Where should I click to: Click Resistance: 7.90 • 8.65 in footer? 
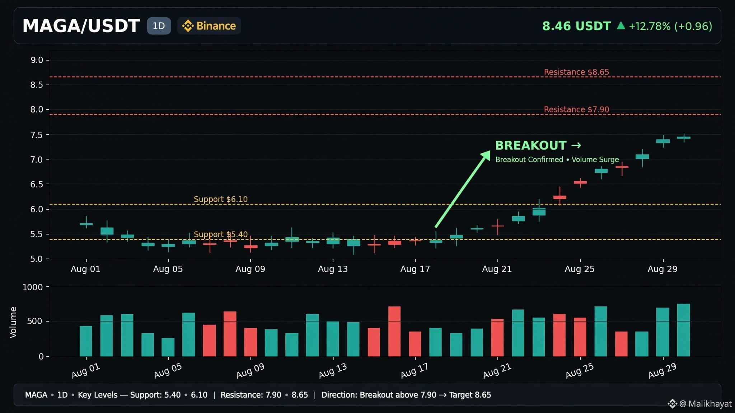point(264,395)
